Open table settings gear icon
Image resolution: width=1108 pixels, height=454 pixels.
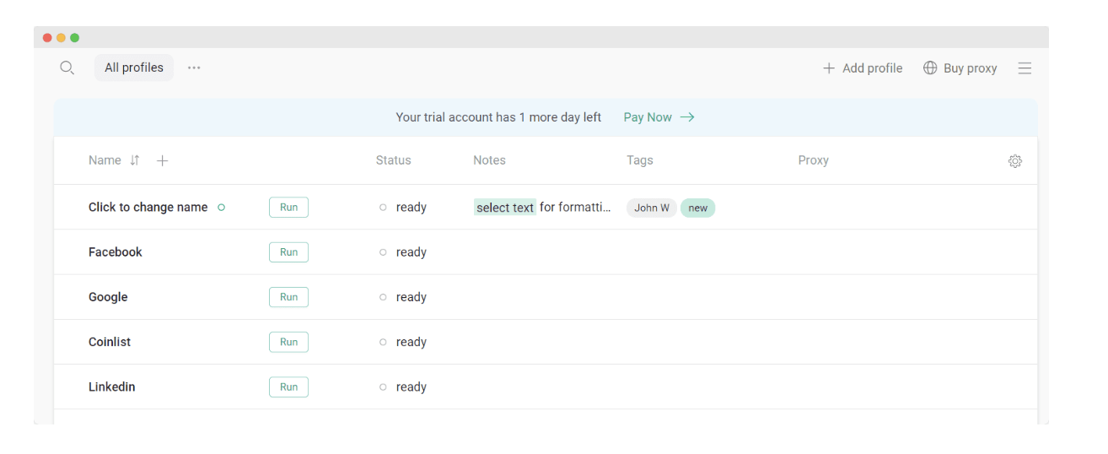1015,161
